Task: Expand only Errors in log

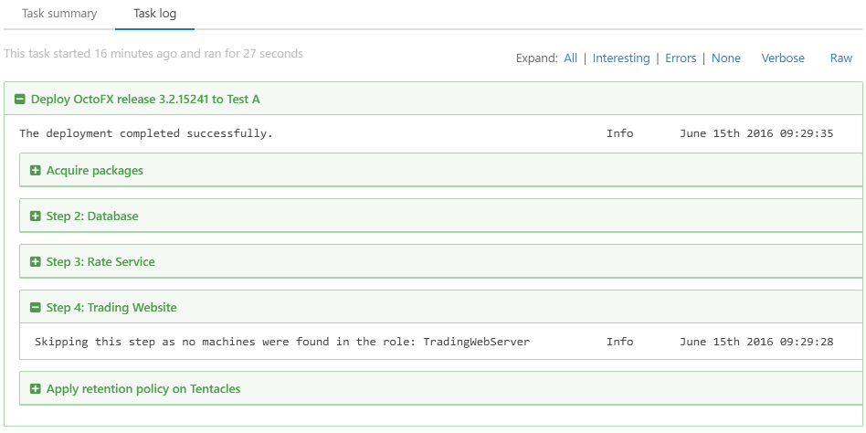Action: (x=681, y=58)
